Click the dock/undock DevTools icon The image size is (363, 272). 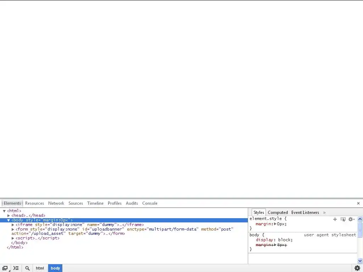click(x=5, y=268)
